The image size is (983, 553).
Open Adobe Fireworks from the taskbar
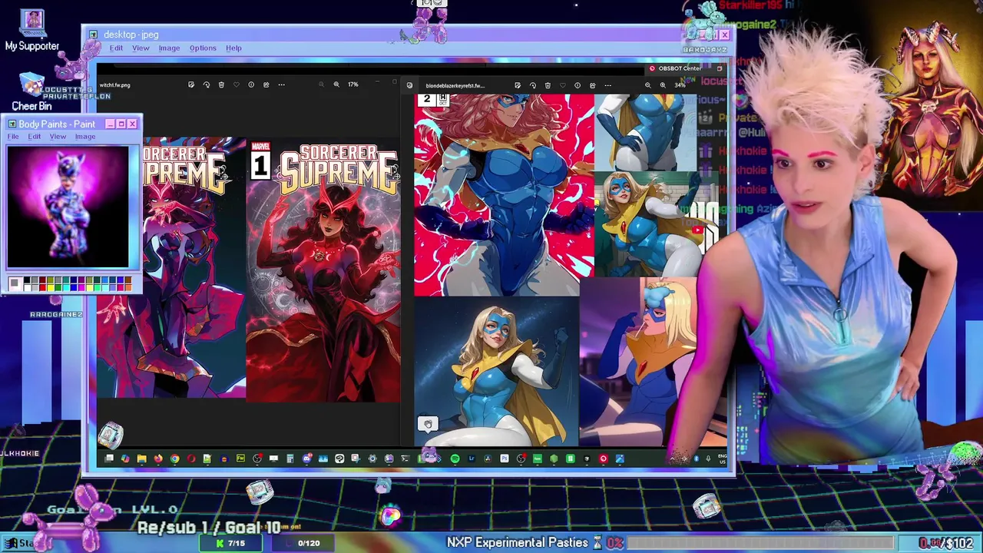point(240,459)
